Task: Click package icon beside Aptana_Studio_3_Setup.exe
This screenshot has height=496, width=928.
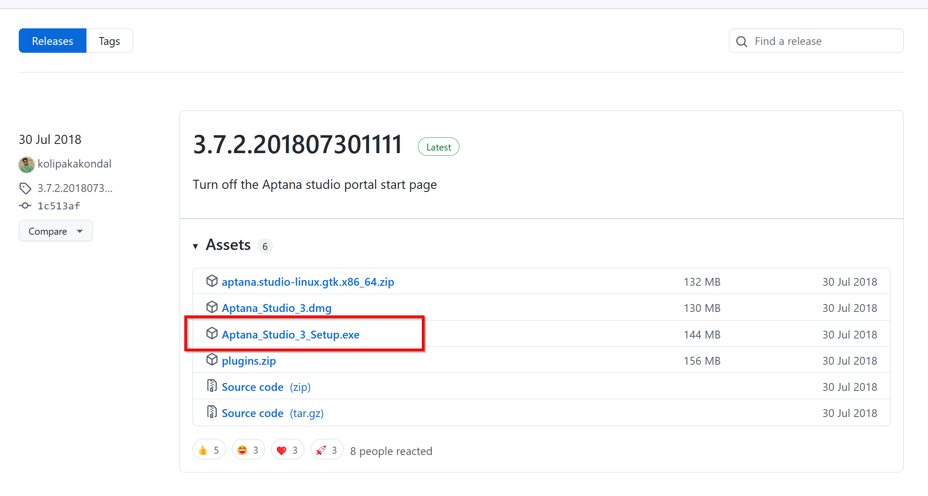Action: click(x=212, y=333)
